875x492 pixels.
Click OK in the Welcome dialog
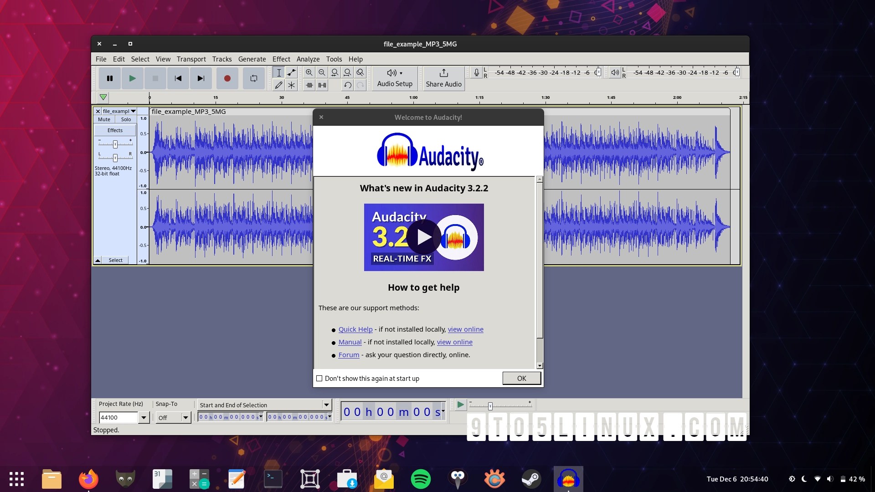coord(521,378)
